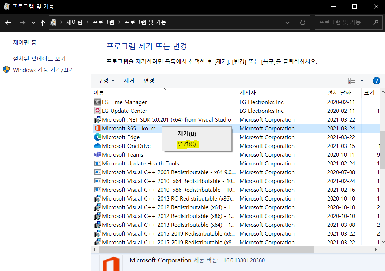Click the LG Time Manager gear icon
The height and width of the screenshot is (271, 385).
pos(98,102)
